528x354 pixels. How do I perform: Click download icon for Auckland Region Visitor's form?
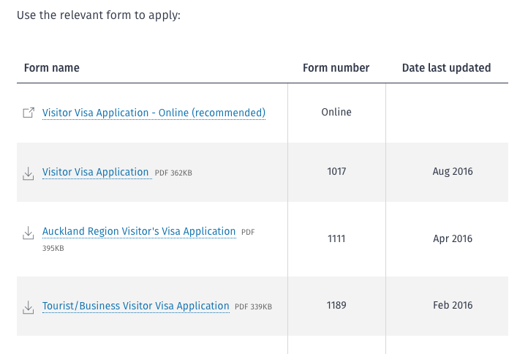click(x=29, y=233)
